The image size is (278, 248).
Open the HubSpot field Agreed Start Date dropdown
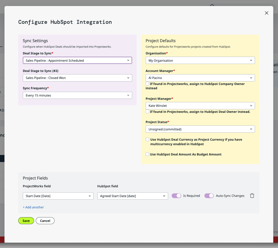pyautogui.click(x=132, y=196)
